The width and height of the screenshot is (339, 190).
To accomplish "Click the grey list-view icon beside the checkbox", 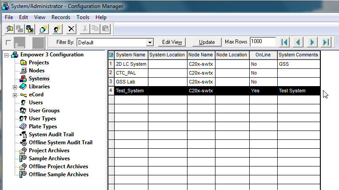I will pyautogui.click(x=20, y=43).
